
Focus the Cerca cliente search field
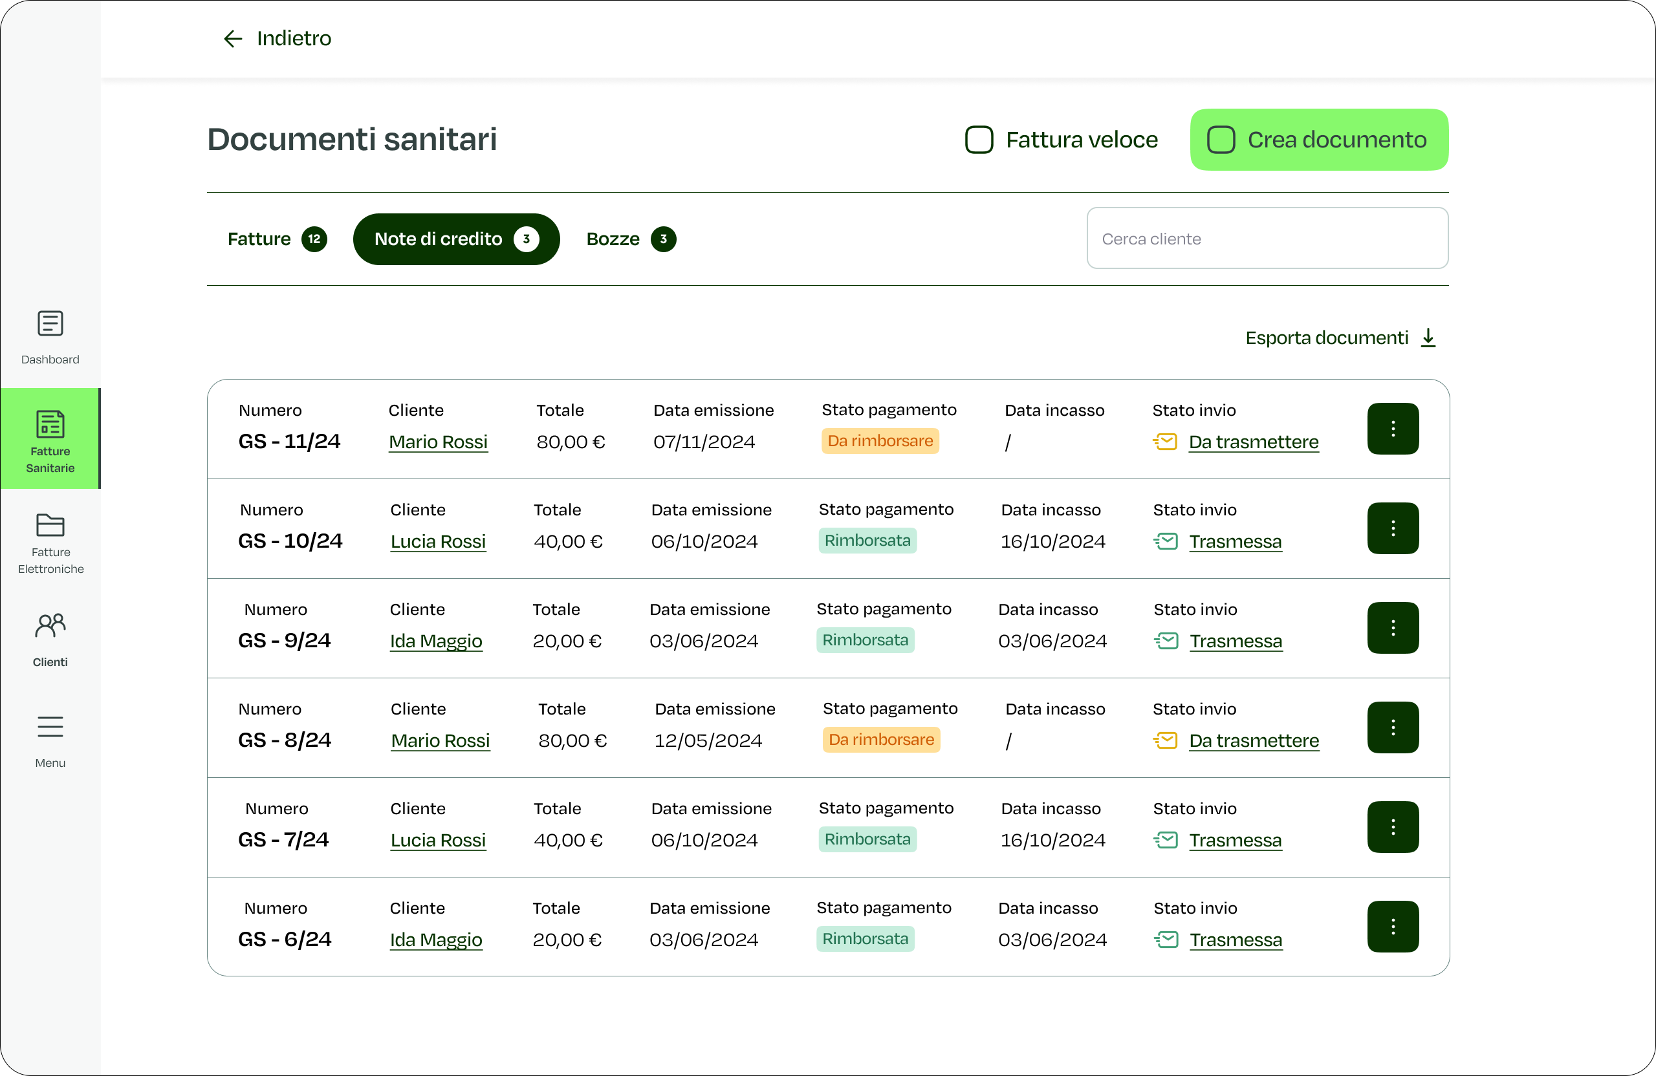pos(1267,239)
